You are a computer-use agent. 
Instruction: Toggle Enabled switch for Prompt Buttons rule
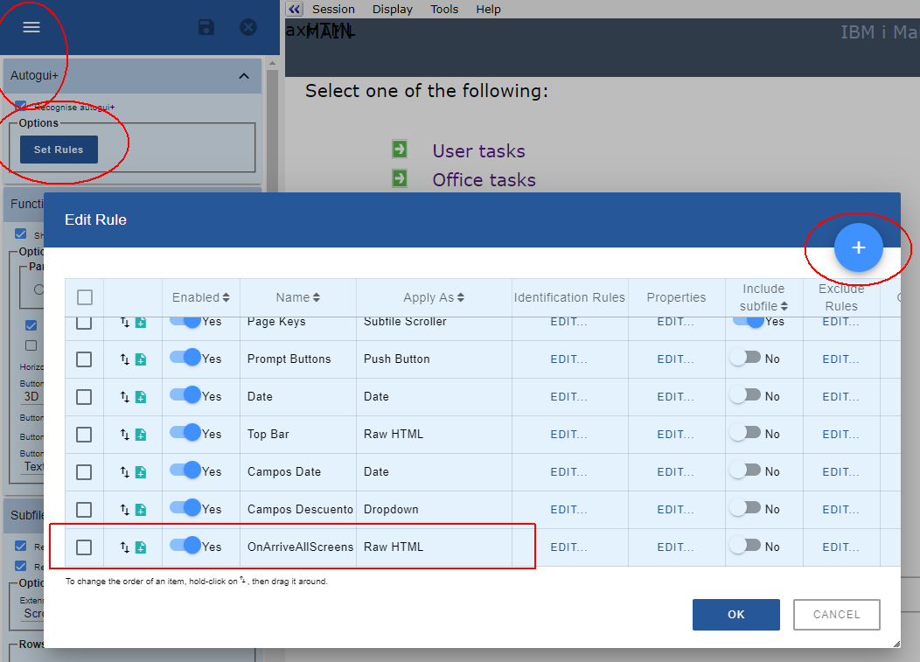[x=186, y=359]
